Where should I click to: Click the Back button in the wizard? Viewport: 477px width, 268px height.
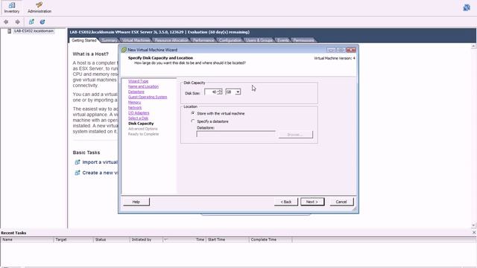tap(286, 202)
